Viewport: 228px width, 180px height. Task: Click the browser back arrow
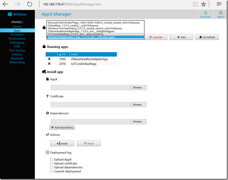pos(5,4)
